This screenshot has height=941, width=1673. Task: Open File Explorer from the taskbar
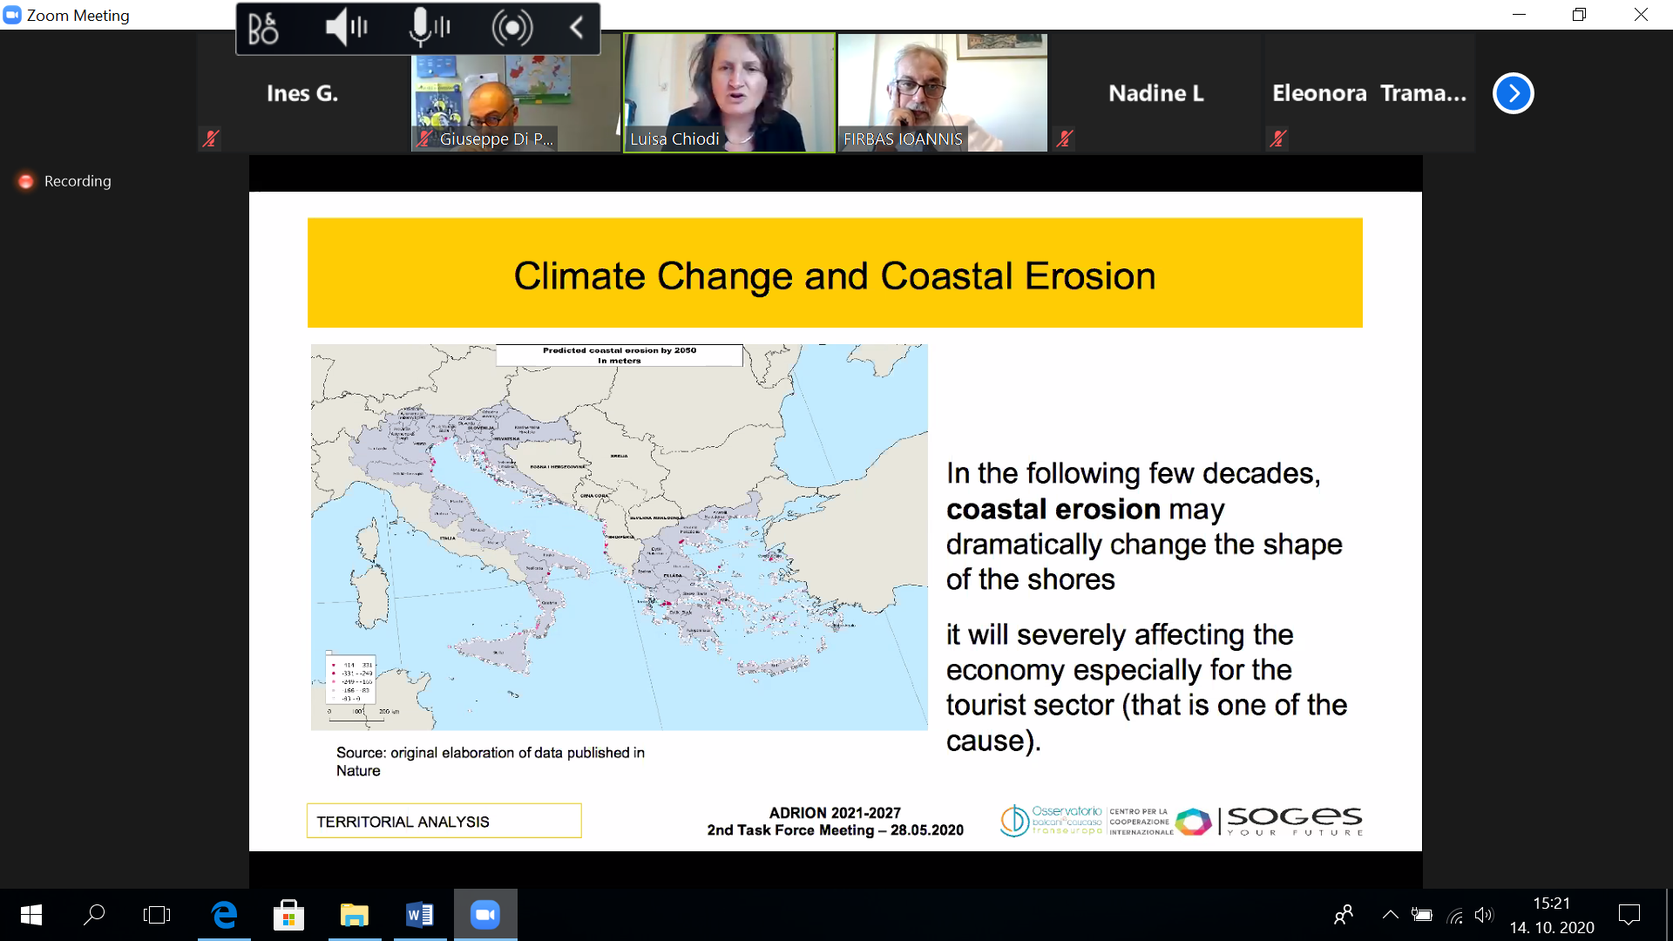(x=354, y=915)
